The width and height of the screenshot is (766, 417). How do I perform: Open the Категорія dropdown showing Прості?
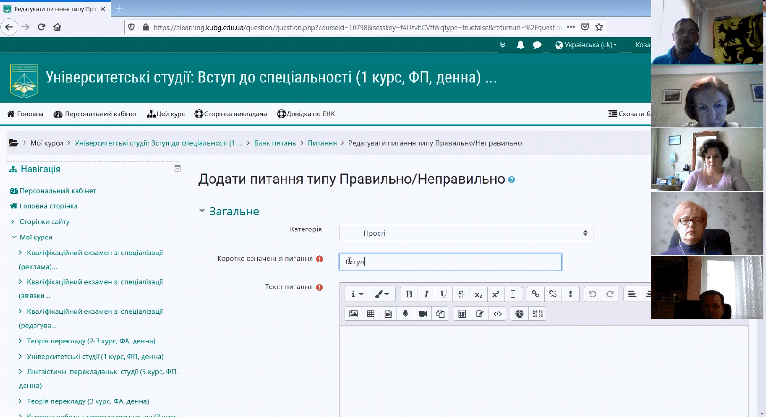tap(466, 233)
